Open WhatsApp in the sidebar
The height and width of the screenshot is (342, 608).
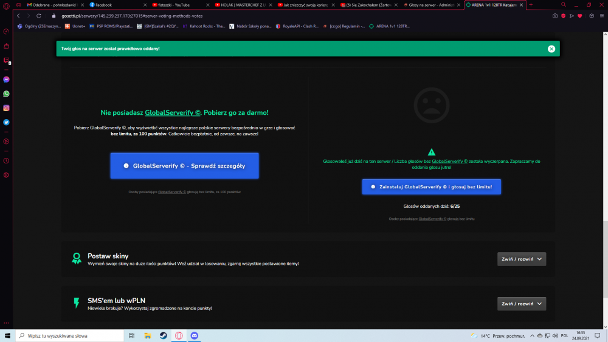(x=6, y=94)
